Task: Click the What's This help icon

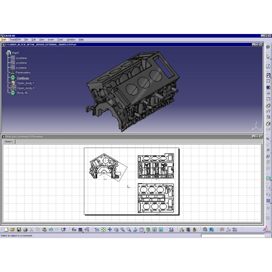Action: tap(64, 230)
